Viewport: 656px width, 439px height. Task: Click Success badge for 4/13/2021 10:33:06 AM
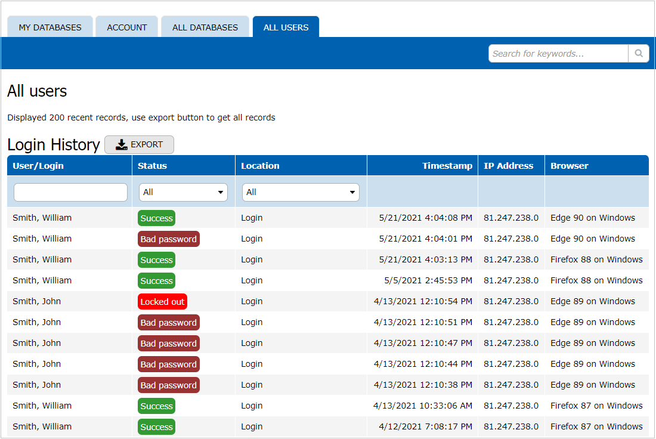156,406
